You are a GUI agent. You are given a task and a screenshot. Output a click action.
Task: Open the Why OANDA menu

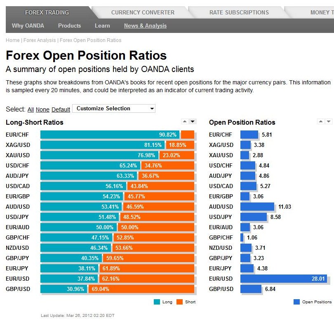point(28,26)
